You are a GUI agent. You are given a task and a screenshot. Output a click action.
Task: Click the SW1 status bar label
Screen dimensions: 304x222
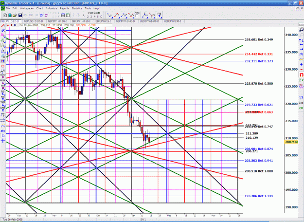coord(143,220)
